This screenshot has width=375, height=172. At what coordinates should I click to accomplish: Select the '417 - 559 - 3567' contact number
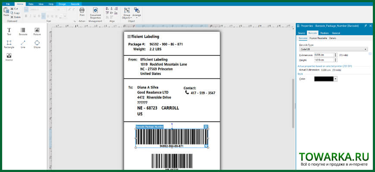(x=203, y=93)
